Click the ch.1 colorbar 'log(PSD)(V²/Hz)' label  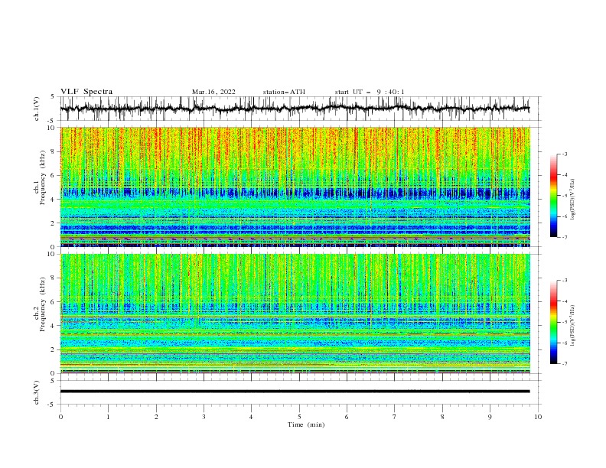pos(572,200)
